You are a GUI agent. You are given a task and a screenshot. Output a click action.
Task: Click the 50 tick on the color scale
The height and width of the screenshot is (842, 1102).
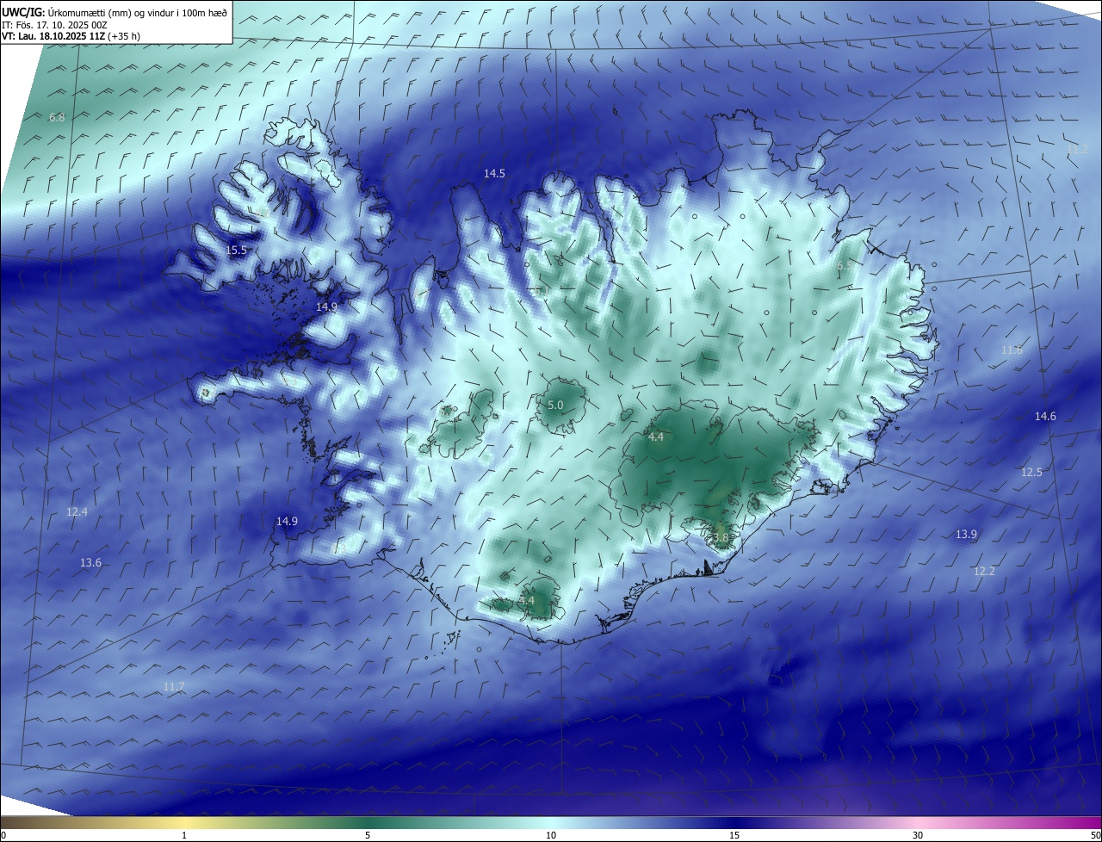[1095, 835]
